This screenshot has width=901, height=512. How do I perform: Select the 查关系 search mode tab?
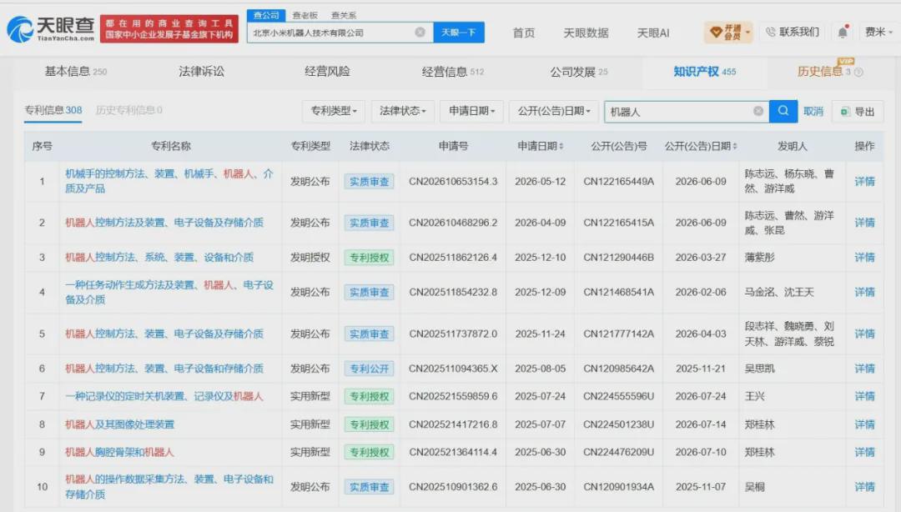344,15
